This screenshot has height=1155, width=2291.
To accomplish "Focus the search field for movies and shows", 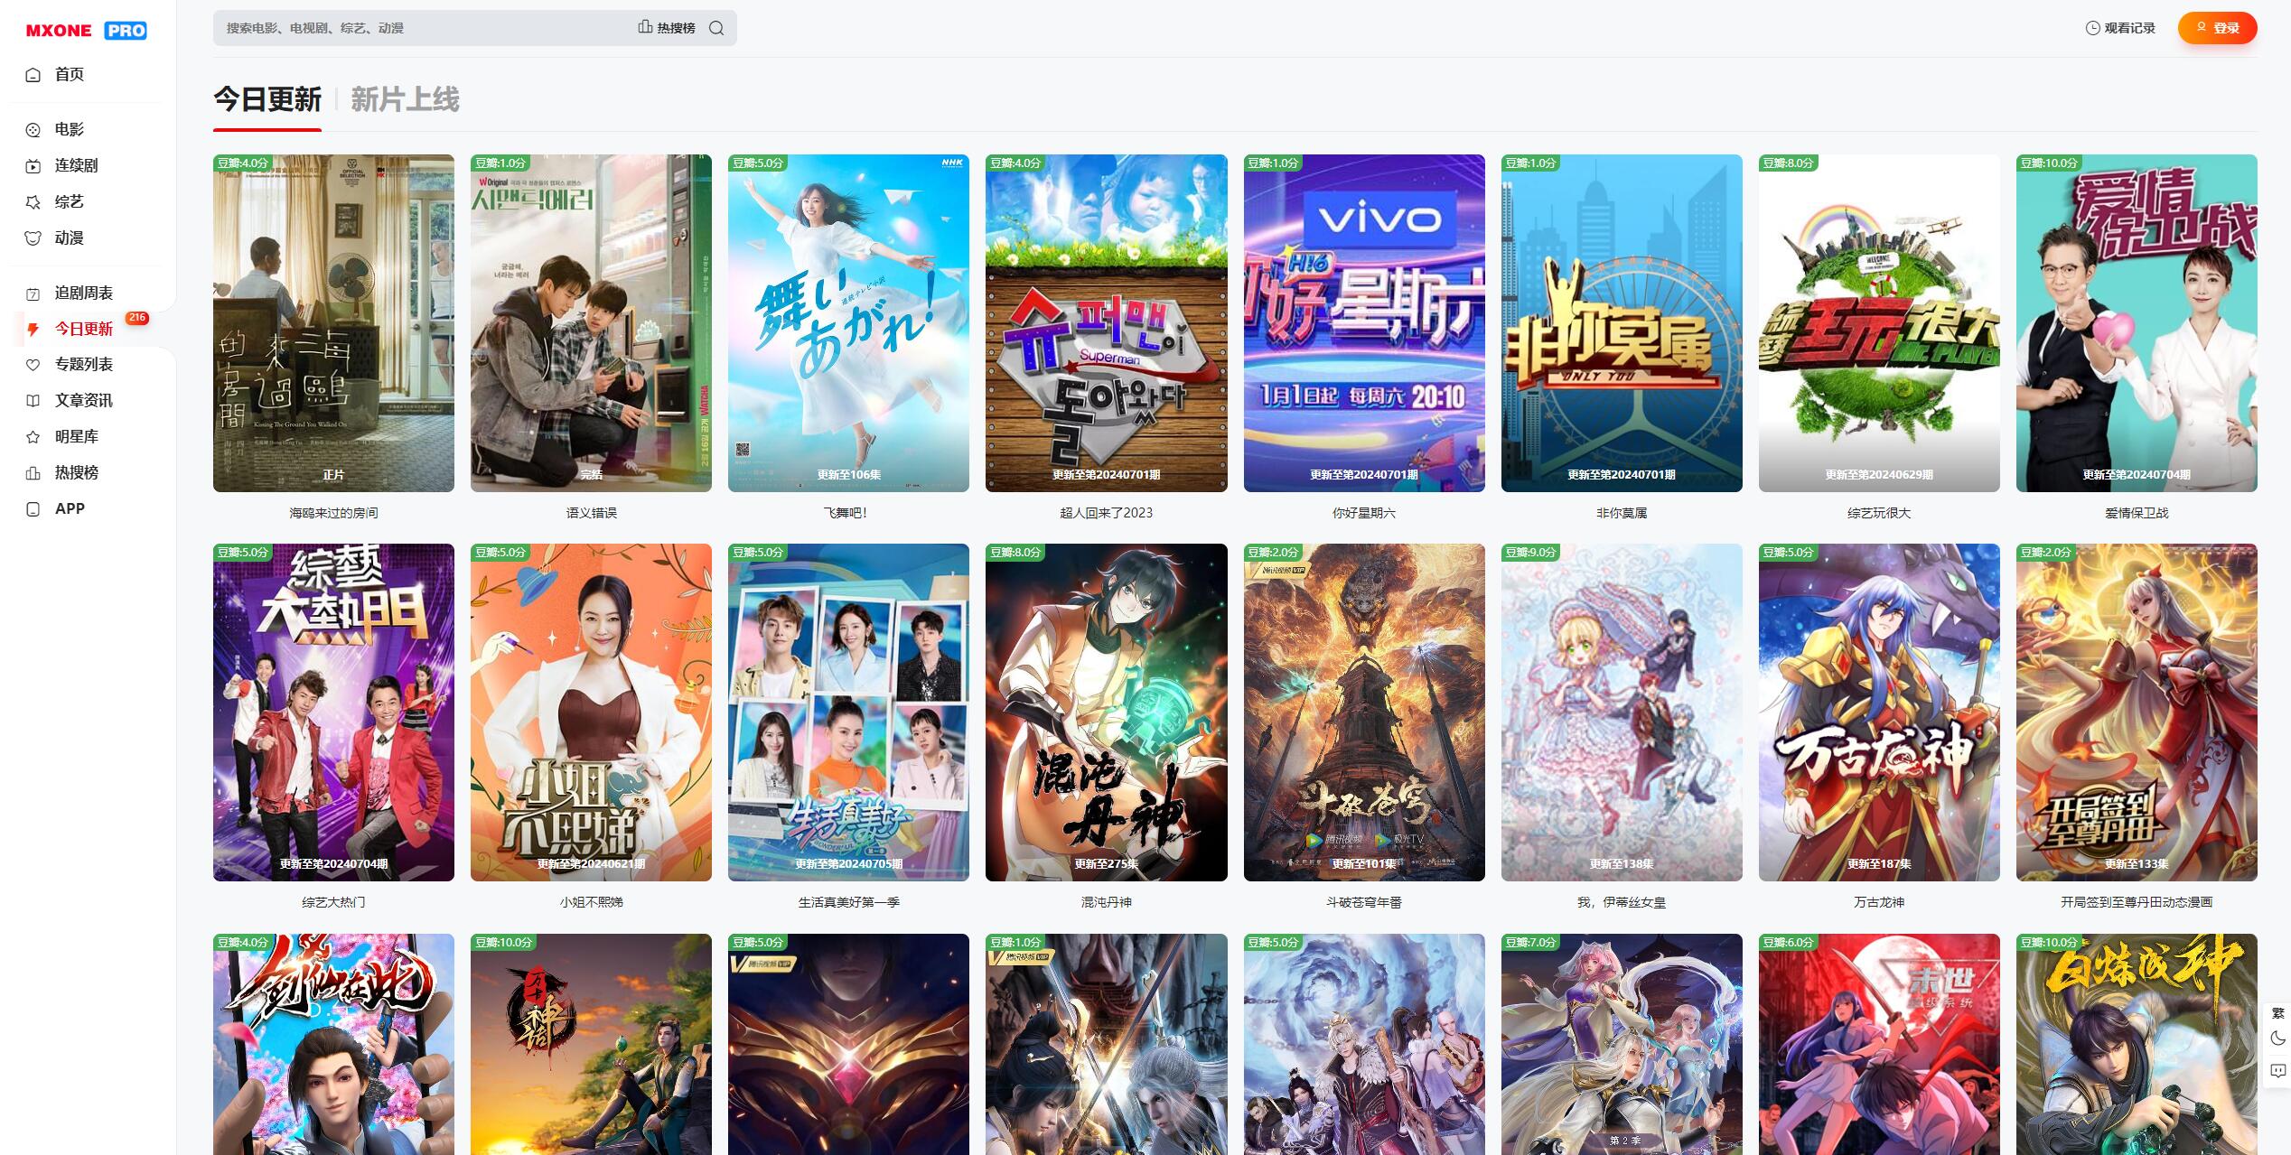I will point(425,28).
